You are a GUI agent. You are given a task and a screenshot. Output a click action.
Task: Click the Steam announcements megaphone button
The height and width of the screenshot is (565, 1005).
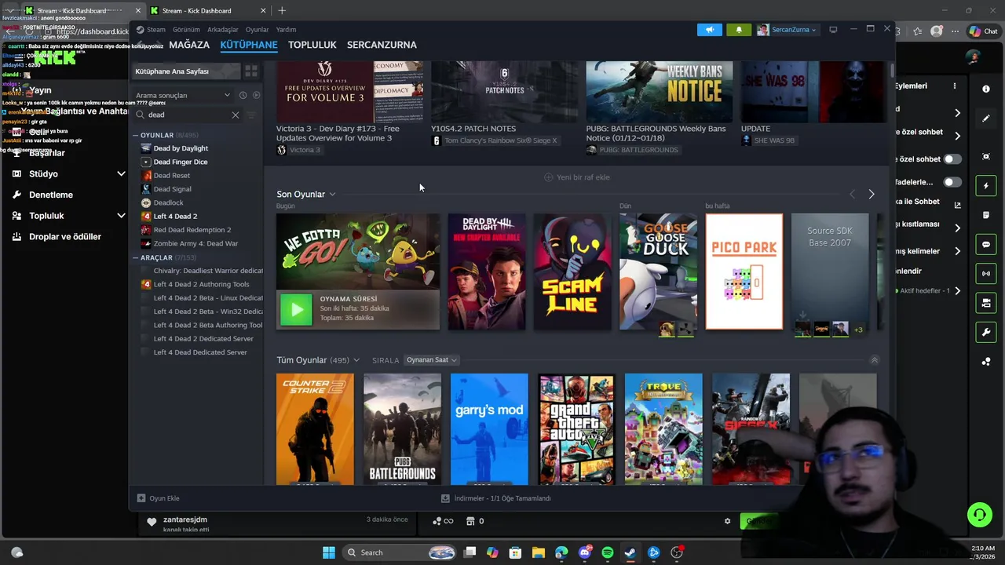(709, 30)
